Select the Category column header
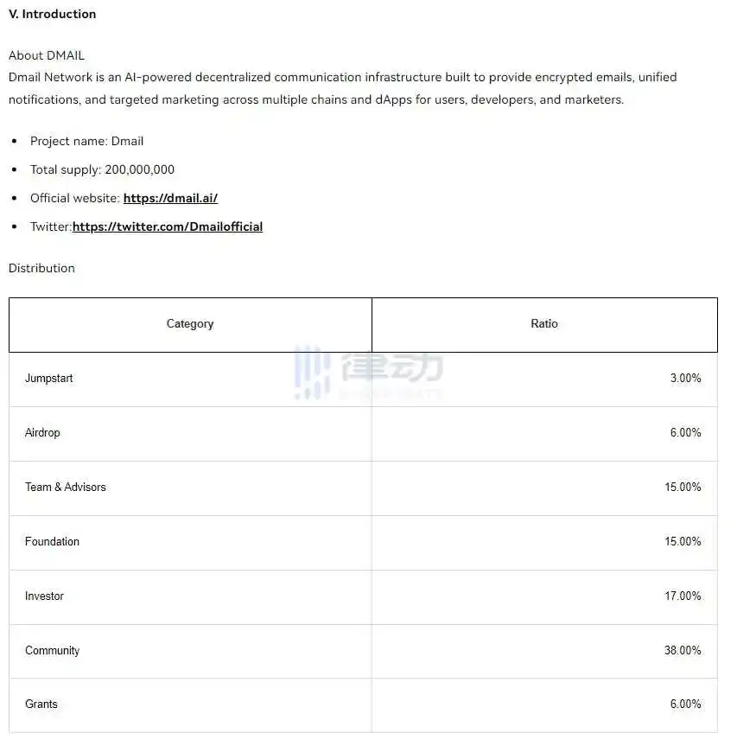The image size is (737, 746). (190, 324)
